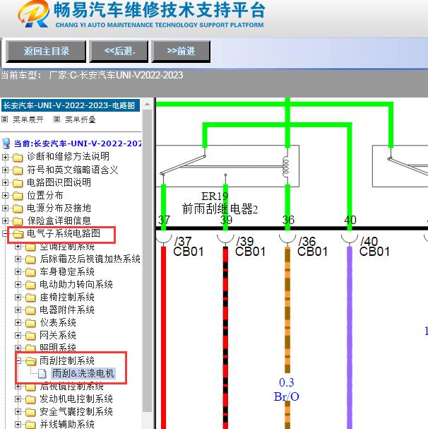Expand the 电器附件系统 node
Screen dimensions: 428x429
[18, 310]
